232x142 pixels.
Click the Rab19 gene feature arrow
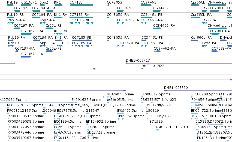point(11,5)
